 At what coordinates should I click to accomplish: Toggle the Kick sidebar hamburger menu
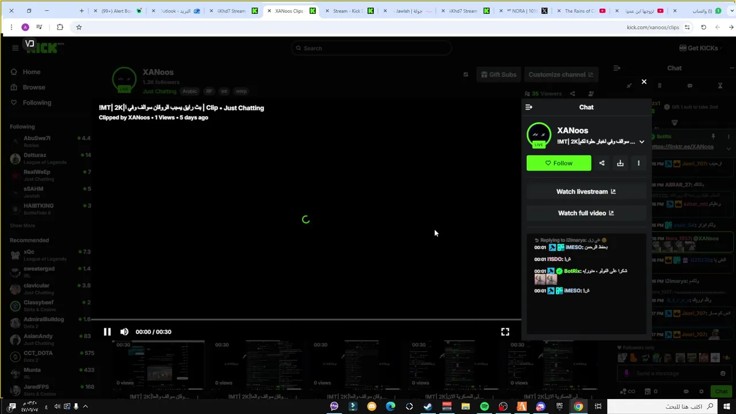pyautogui.click(x=15, y=48)
